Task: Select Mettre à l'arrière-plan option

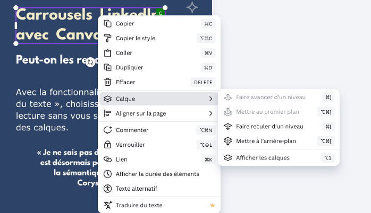Action: coord(266,141)
